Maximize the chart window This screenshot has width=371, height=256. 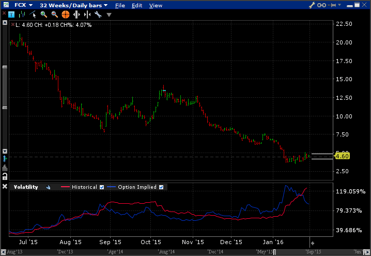tap(357, 5)
